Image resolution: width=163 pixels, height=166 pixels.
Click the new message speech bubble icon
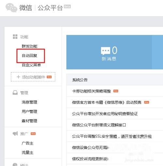pyautogui.click(x=105, y=51)
